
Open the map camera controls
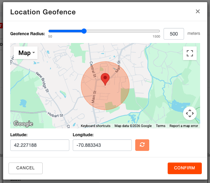[190, 113]
